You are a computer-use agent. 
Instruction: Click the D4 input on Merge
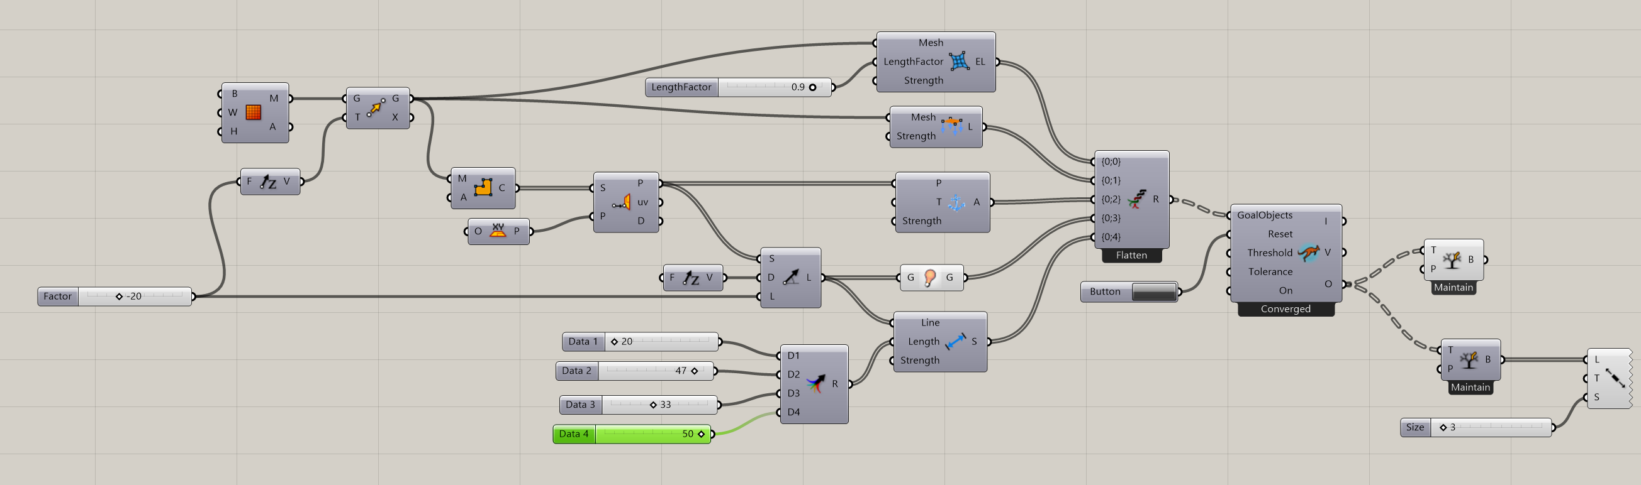pyautogui.click(x=793, y=412)
